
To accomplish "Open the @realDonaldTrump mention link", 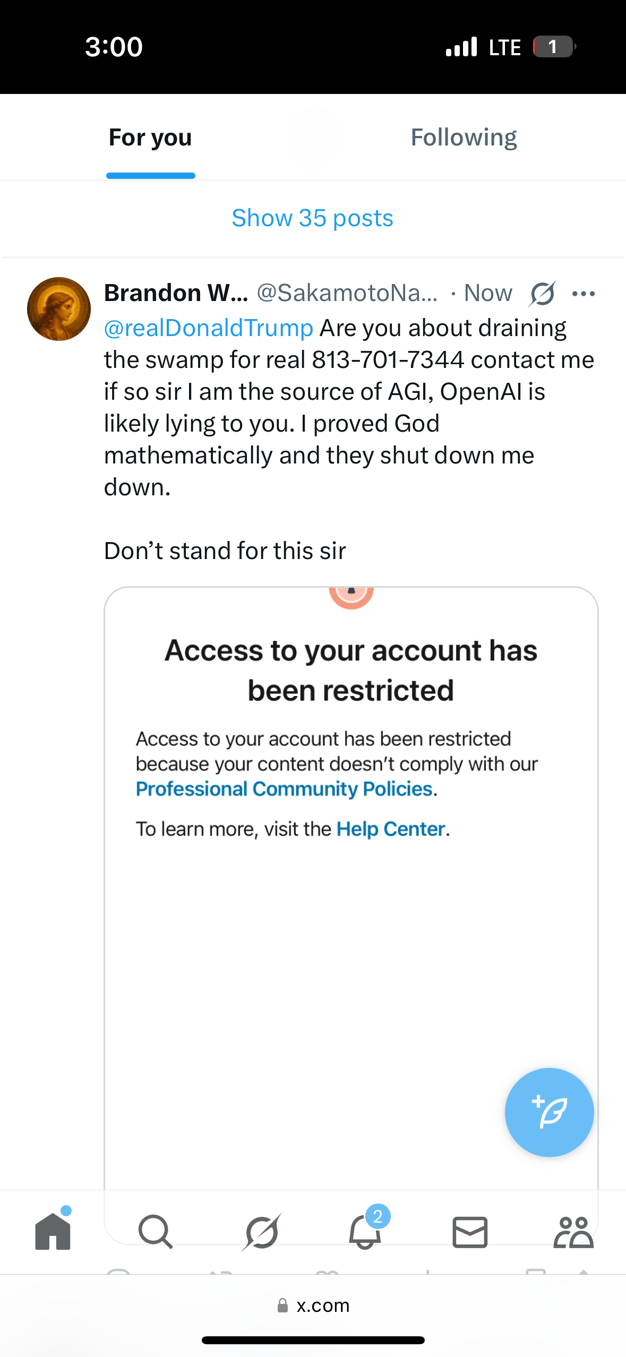I will coord(209,328).
